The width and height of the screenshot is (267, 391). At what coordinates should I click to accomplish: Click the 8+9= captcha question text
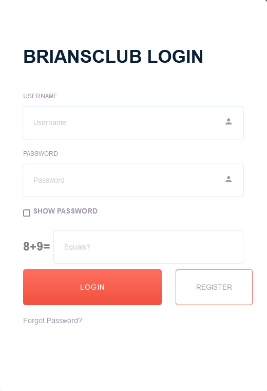click(x=36, y=246)
